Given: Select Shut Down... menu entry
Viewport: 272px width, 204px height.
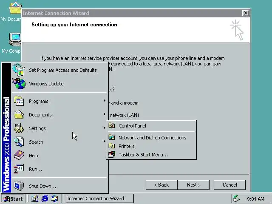Looking at the screenshot, I should pyautogui.click(x=59, y=186).
